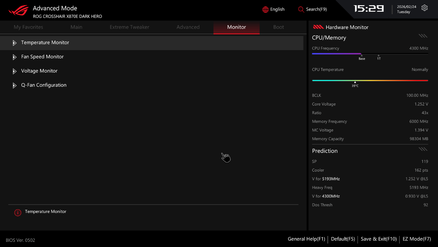Click the Hardware Monitor header stripe icon
The image size is (438, 247).
point(318,27)
